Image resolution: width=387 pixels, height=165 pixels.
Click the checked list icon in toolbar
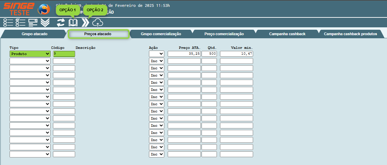pos(20,23)
